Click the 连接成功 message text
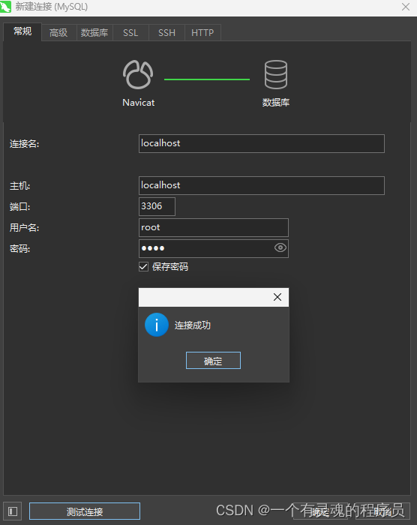 point(193,325)
